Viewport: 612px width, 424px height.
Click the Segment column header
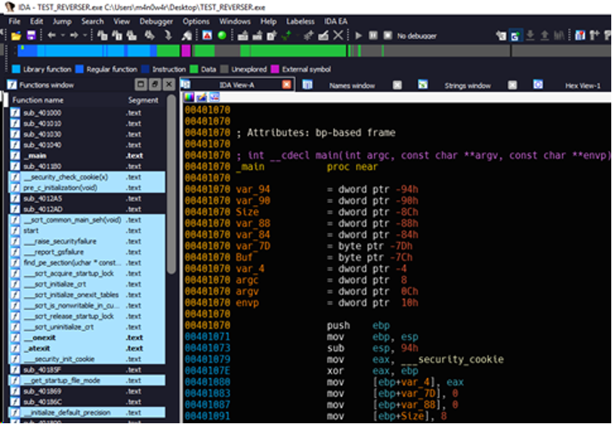pyautogui.click(x=143, y=100)
